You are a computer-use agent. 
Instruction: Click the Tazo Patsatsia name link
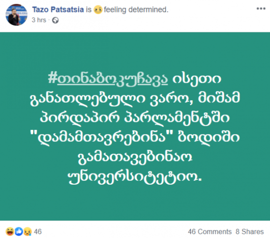58,10
